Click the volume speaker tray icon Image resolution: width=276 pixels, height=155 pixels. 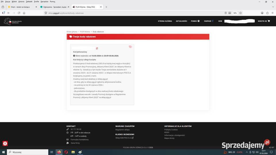pyautogui.click(x=257, y=152)
